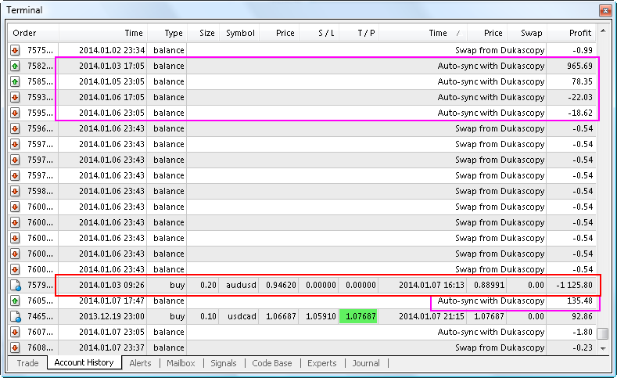617x378 pixels.
Task: Click the profit value -22.03
Action: (x=580, y=97)
